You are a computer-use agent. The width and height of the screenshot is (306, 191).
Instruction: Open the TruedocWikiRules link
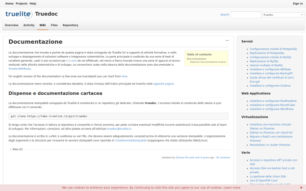point(19,69)
